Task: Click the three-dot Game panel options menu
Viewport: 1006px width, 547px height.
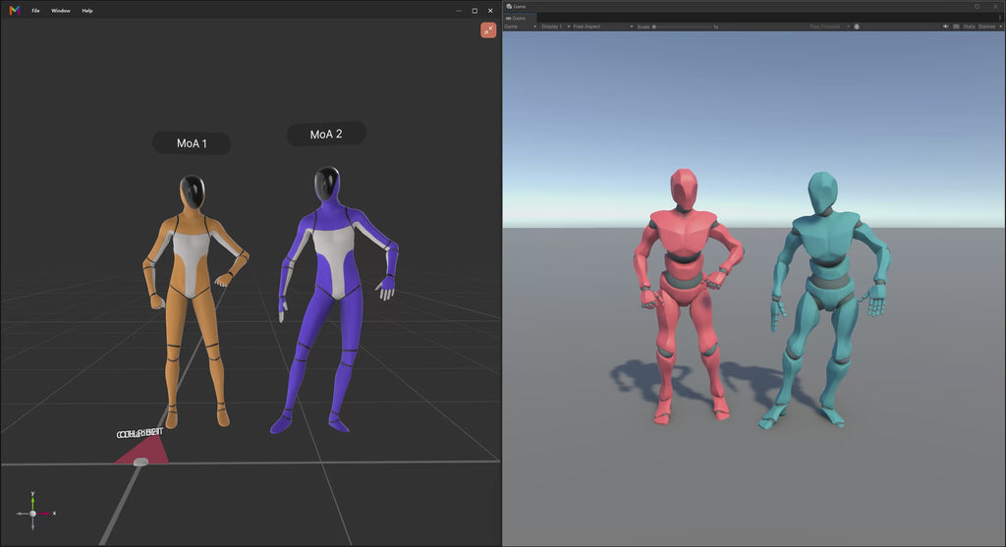Action: [999, 18]
